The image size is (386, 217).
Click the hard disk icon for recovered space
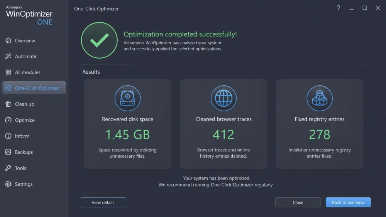pos(127,98)
